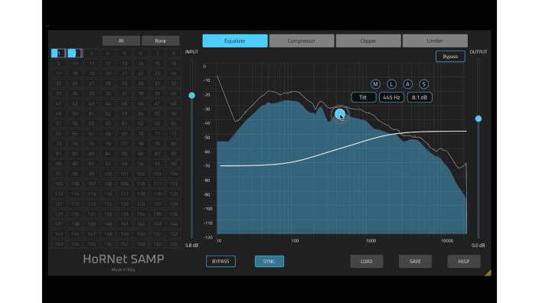Open the HELP button
This screenshot has width=539, height=303.
pos(464,262)
